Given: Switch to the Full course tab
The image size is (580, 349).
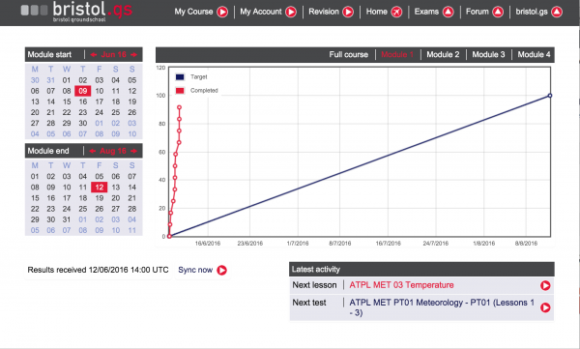Looking at the screenshot, I should point(348,54).
